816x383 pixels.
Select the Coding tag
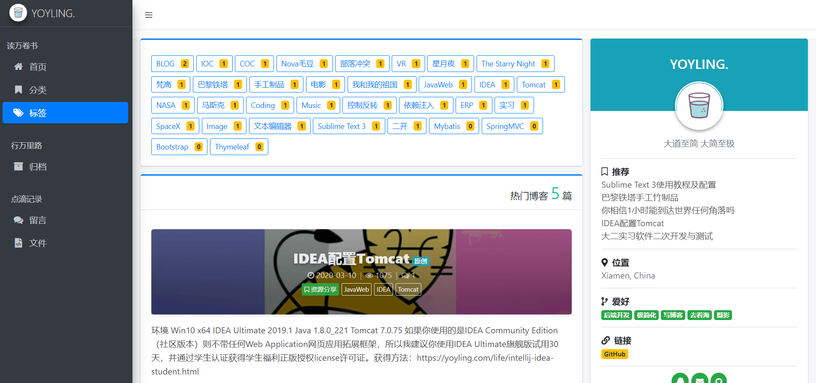pos(270,105)
